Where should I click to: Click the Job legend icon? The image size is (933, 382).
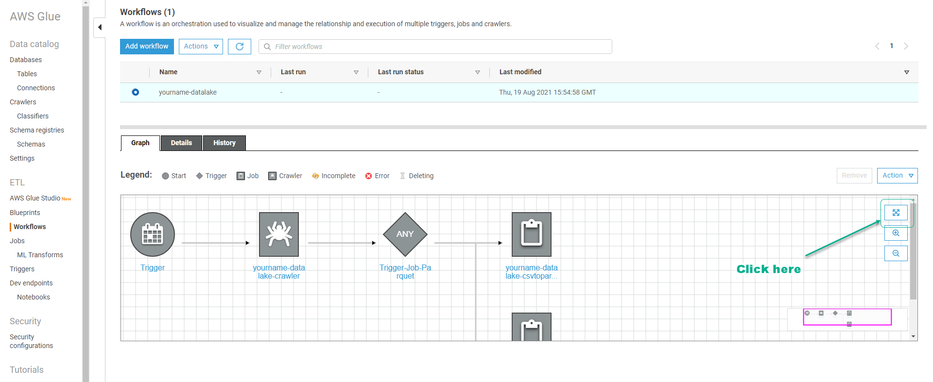tap(241, 176)
